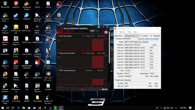Open the Options menu in Core Temp
The image size is (195, 110).
(122, 32)
